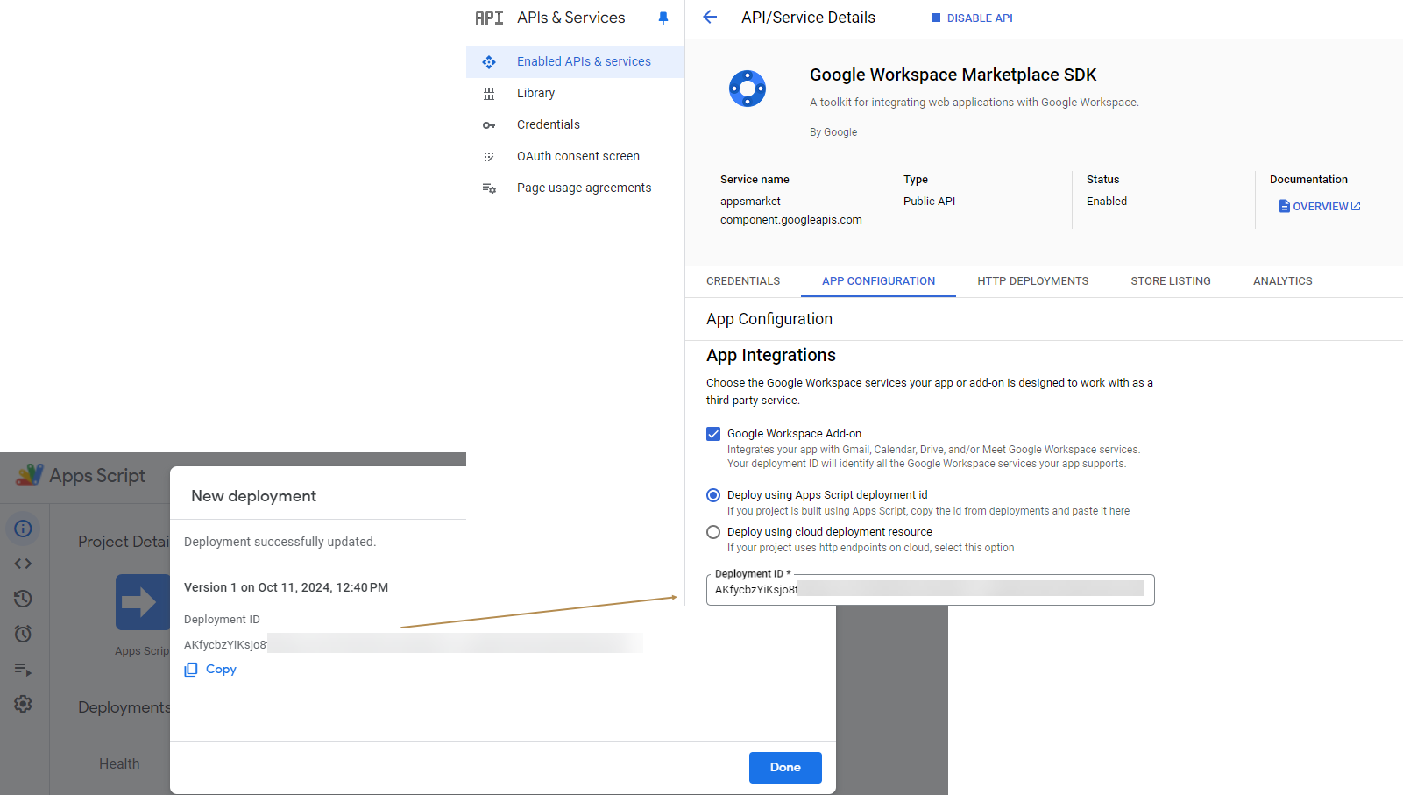Open the Apps Script Overview info icon
This screenshot has height=795, width=1403.
click(x=24, y=529)
